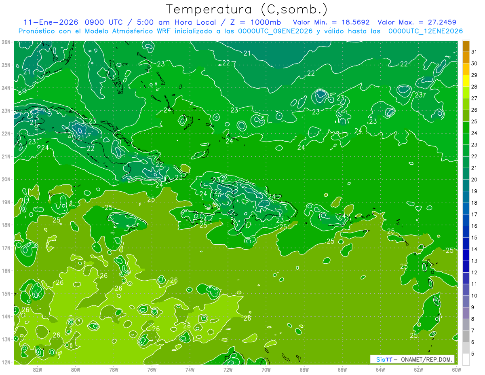
Task: Click color scale value 14
Action: [x=474, y=249]
